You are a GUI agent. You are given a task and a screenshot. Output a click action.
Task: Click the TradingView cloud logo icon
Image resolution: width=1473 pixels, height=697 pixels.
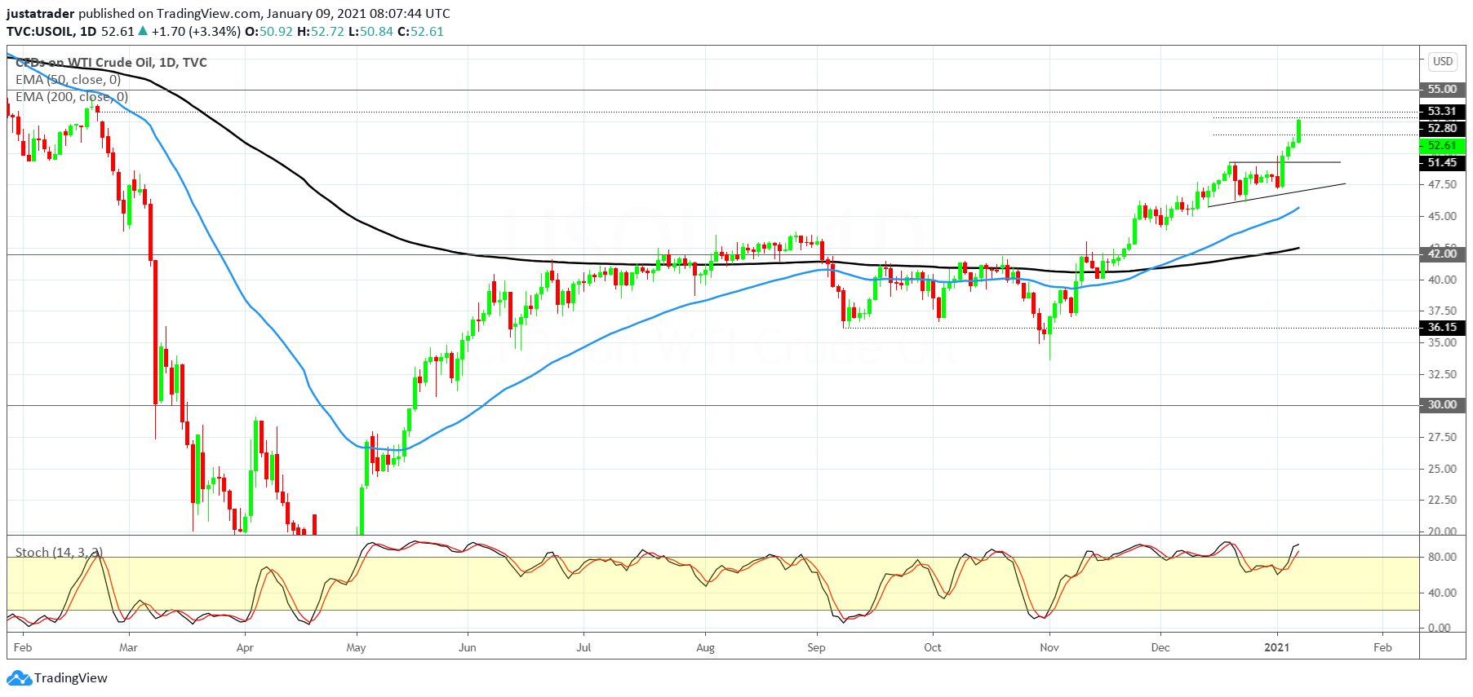coord(20,678)
